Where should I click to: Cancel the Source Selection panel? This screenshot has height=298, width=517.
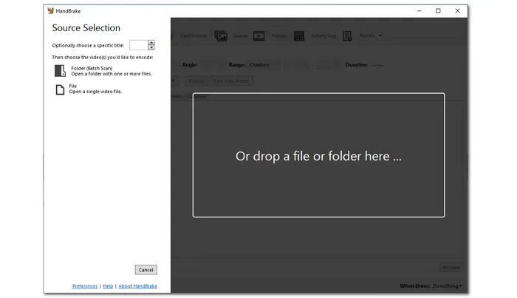(146, 270)
